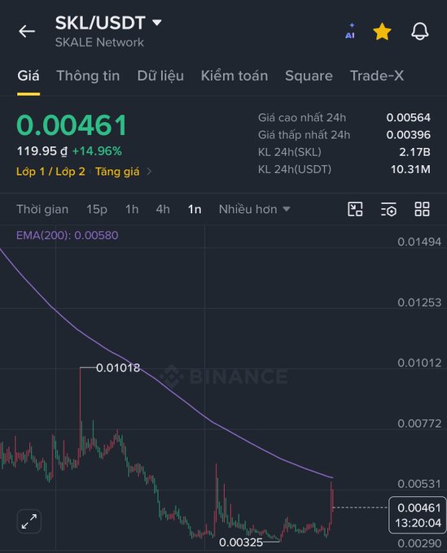
Task: Tap KL 24h(USDT) value 10.31M
Action: (410, 169)
